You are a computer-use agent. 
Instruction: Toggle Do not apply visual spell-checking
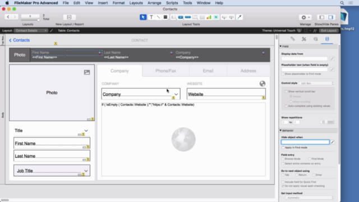(283, 186)
